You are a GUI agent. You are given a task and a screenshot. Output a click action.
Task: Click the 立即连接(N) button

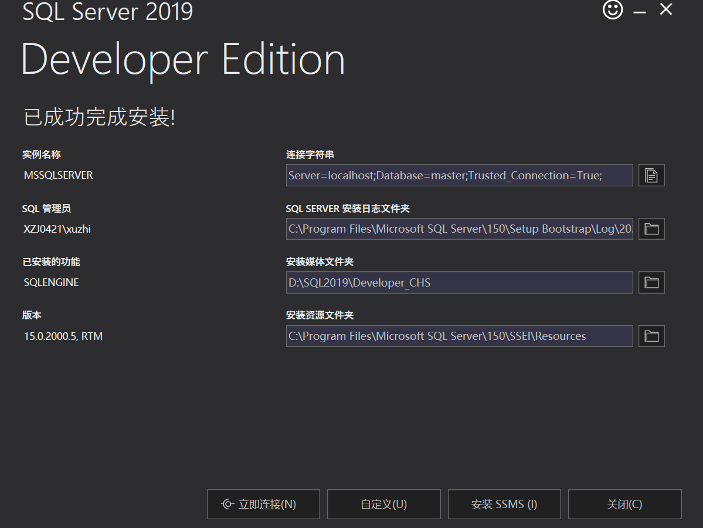pyautogui.click(x=263, y=504)
